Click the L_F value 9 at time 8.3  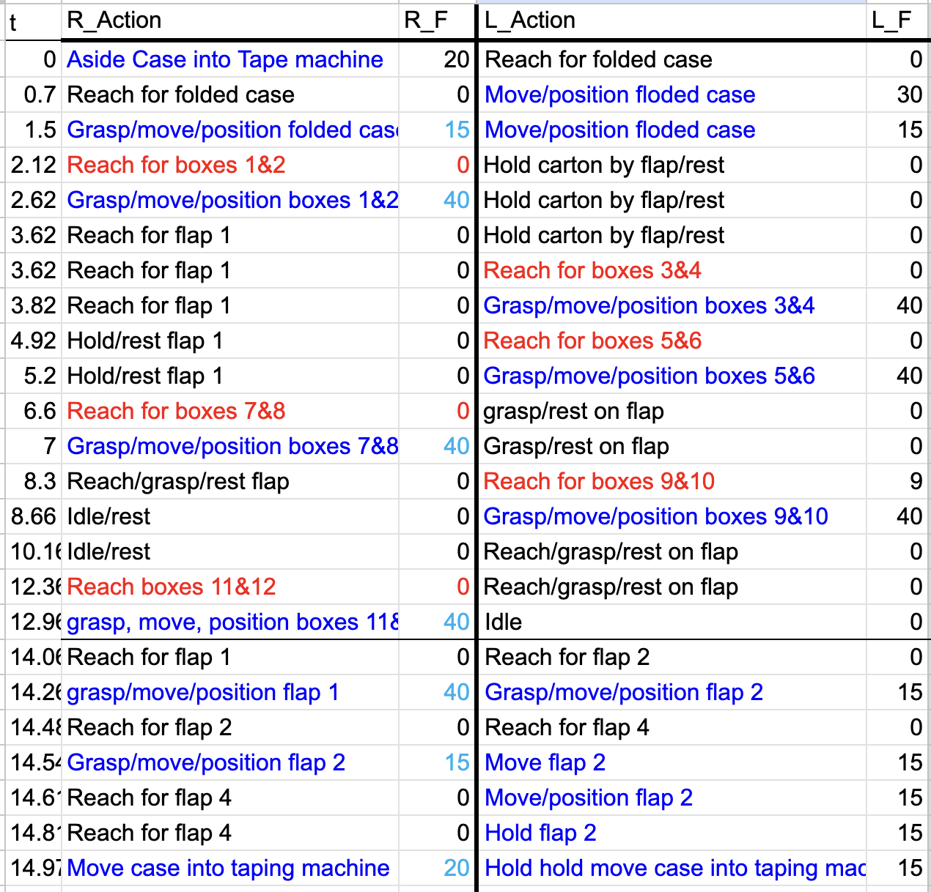(x=916, y=481)
